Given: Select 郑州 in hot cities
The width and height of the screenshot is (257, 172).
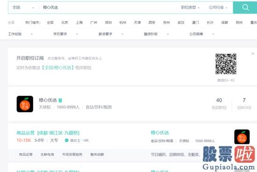Looking at the screenshot, I should point(239,22).
